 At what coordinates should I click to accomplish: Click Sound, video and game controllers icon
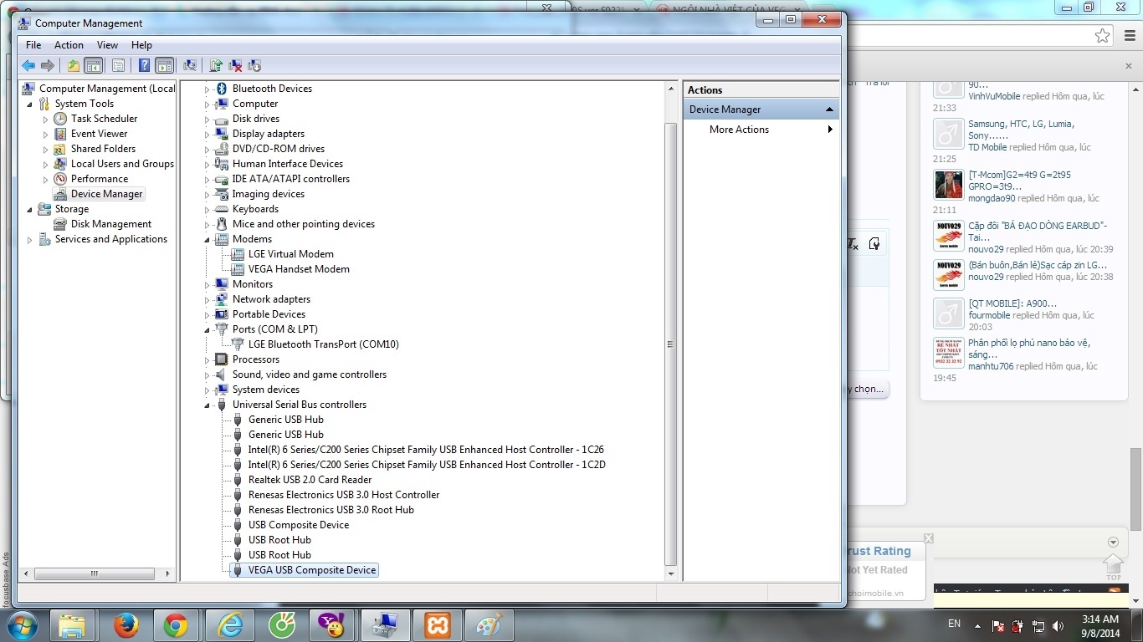click(222, 374)
